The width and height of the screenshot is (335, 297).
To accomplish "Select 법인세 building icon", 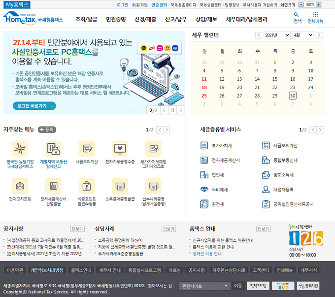I will [204, 175].
